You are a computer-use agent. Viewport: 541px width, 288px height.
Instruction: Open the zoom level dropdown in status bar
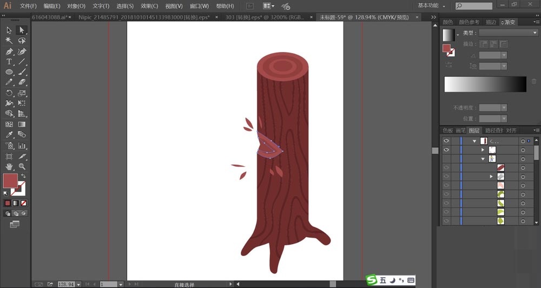(x=79, y=284)
